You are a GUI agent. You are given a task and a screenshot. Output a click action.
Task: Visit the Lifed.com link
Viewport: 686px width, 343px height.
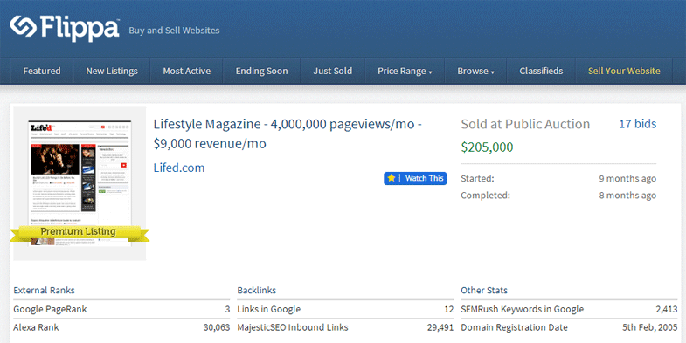179,168
